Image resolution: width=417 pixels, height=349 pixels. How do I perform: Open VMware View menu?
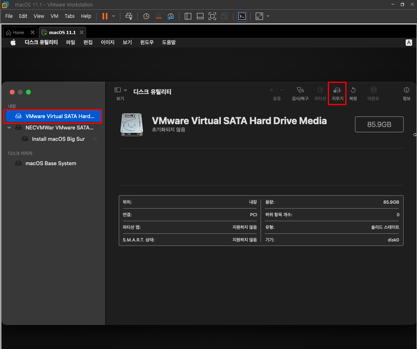point(39,16)
